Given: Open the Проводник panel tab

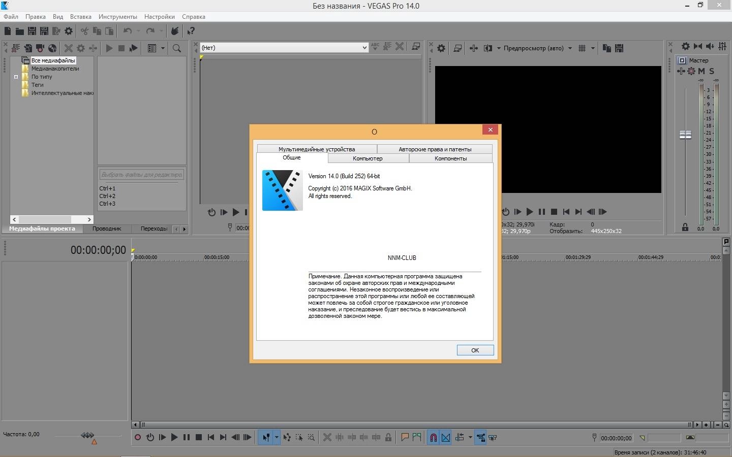Looking at the screenshot, I should (x=107, y=228).
